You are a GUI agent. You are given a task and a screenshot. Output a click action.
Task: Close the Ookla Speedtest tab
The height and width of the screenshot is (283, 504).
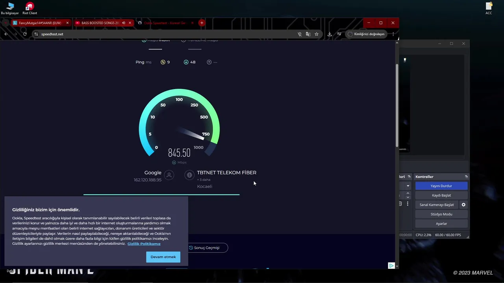click(193, 23)
